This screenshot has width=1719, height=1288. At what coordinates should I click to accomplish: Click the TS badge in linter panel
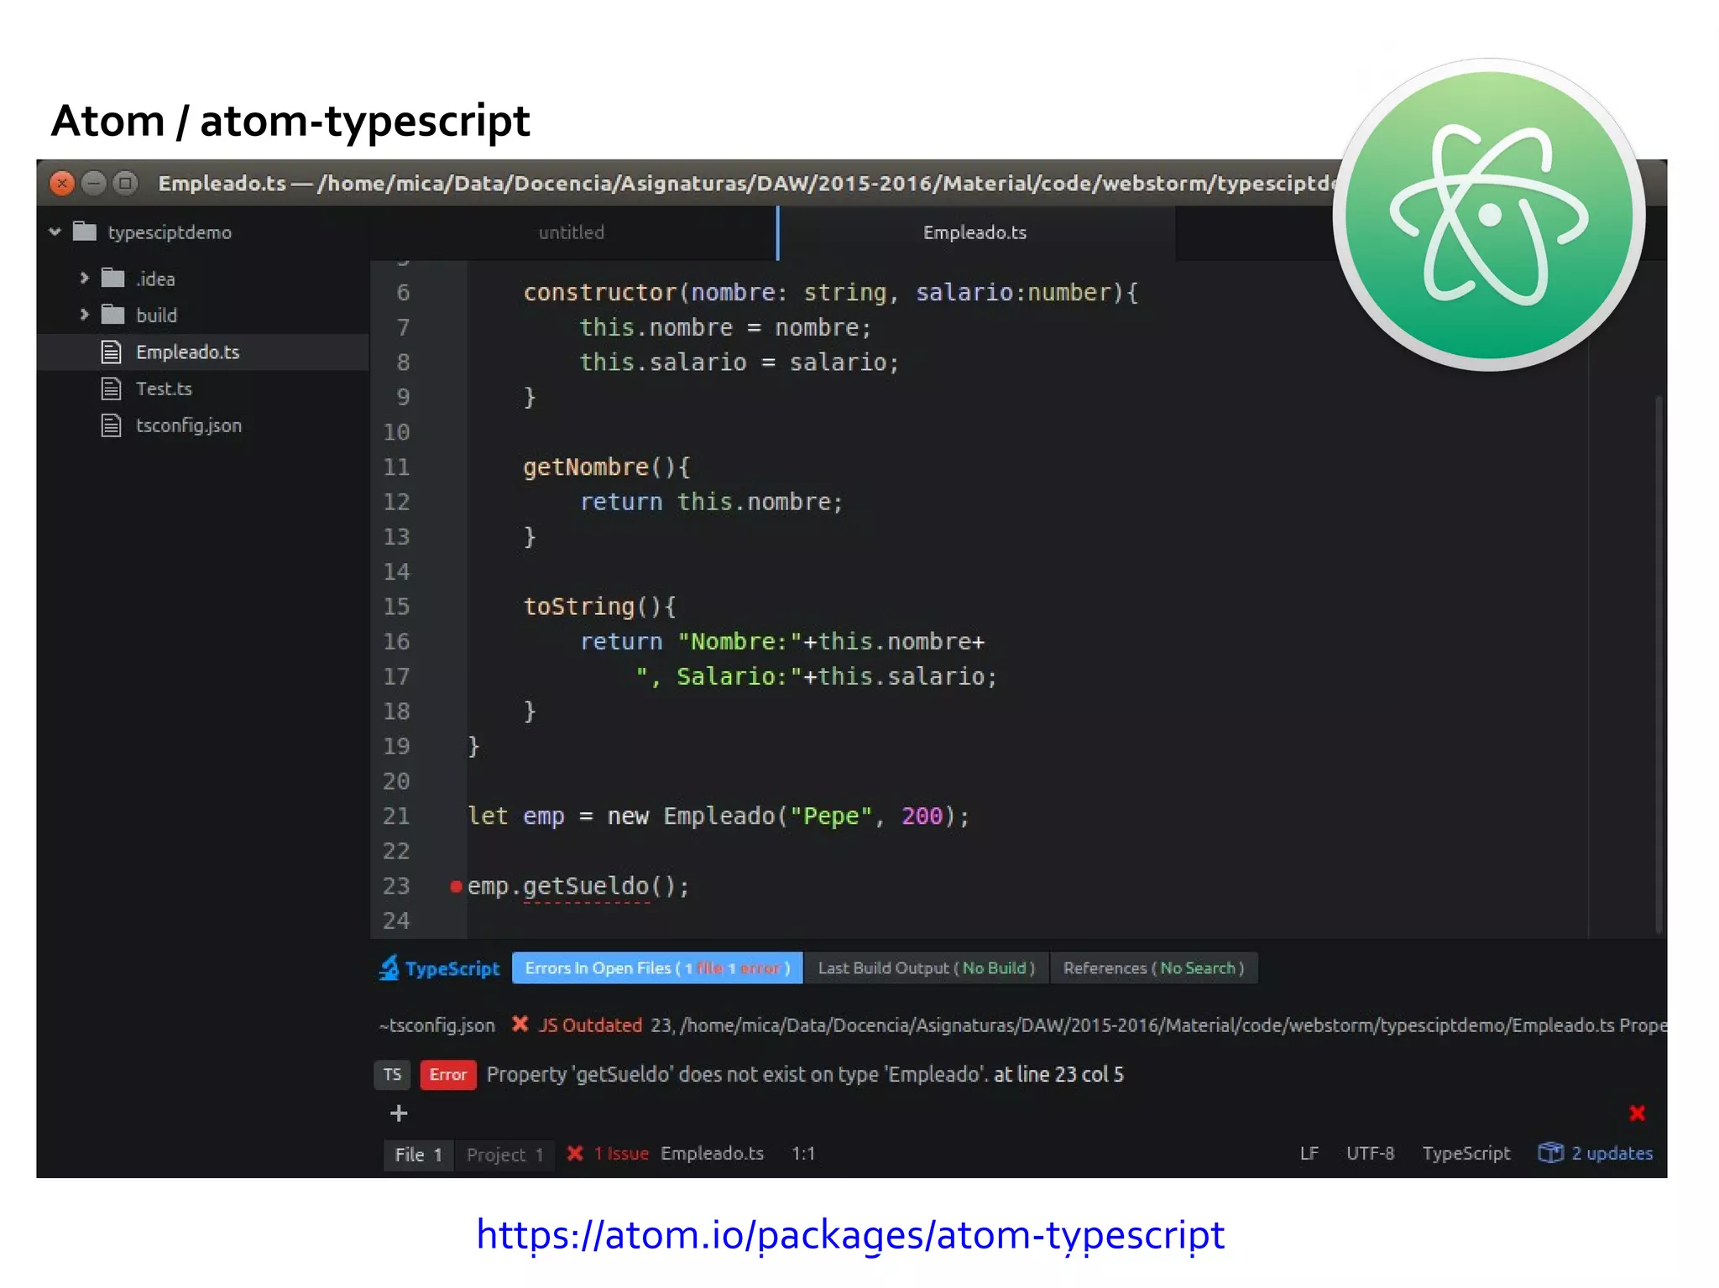(x=392, y=1075)
